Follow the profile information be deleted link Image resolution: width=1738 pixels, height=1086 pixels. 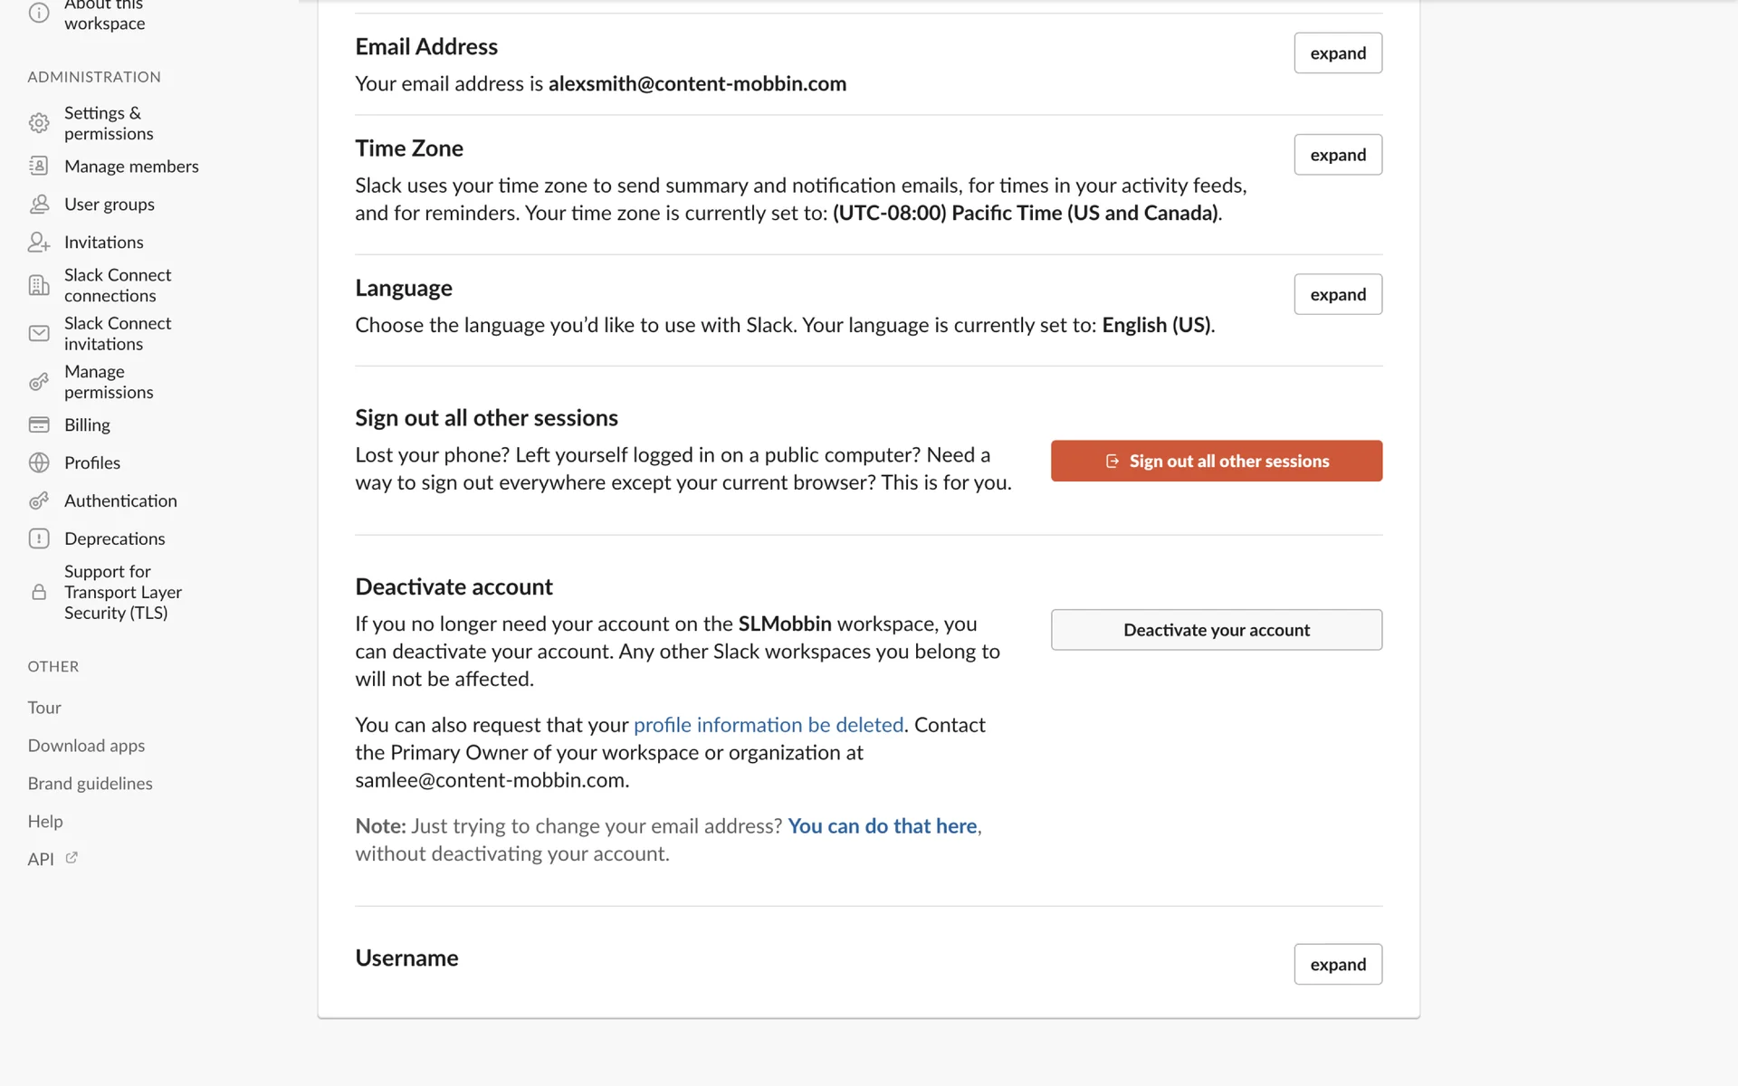769,725
